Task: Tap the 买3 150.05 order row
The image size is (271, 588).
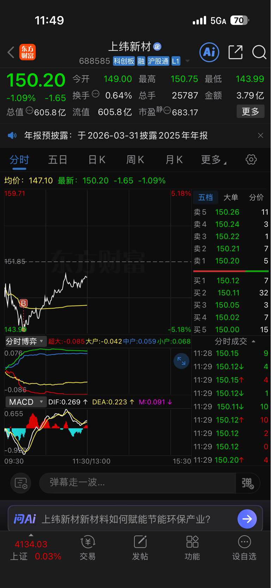Action: tap(231, 305)
